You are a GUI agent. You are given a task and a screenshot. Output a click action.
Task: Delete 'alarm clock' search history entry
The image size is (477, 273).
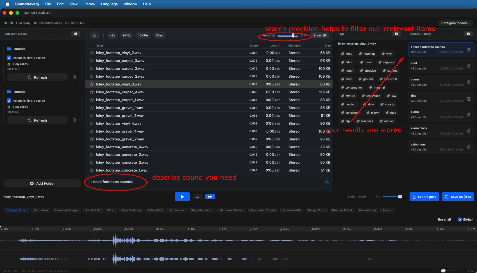(x=469, y=131)
